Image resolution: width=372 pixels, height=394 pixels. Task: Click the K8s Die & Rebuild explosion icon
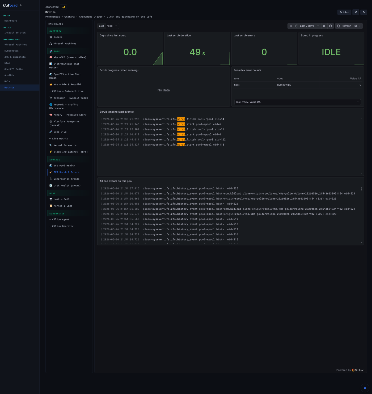click(51, 84)
